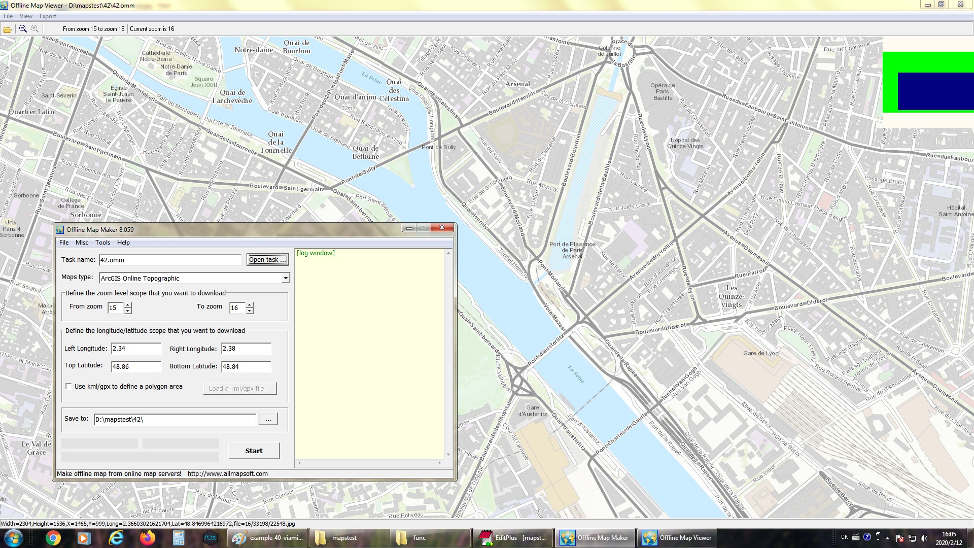Screen dimensions: 974x548
Task: Click the To zoom number field
Action: pyautogui.click(x=237, y=308)
